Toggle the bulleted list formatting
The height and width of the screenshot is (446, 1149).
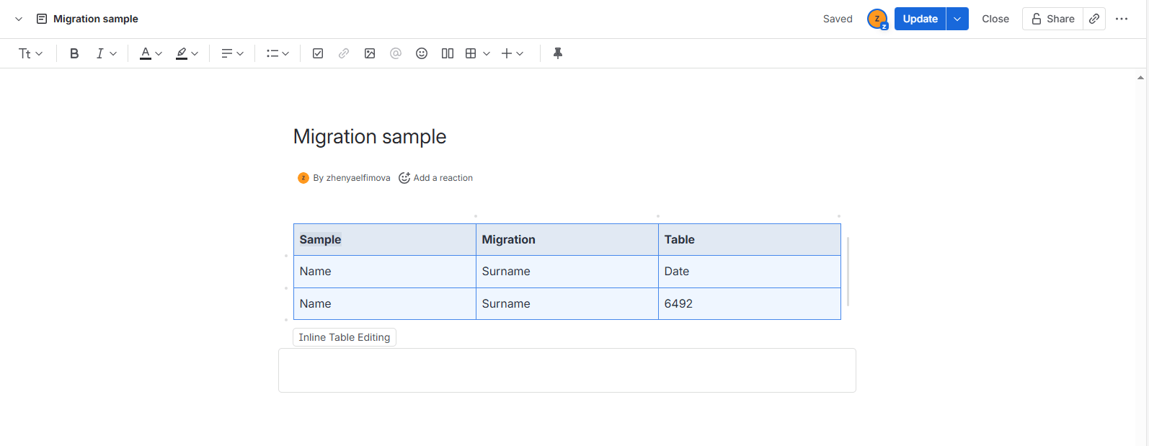point(273,53)
